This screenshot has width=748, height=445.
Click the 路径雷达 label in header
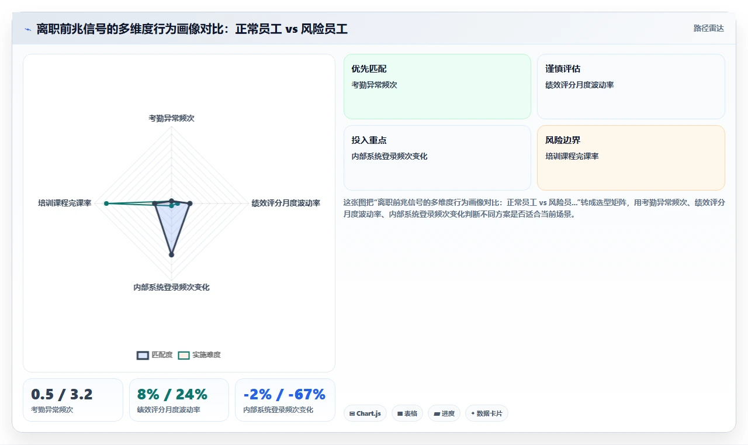tap(708, 28)
